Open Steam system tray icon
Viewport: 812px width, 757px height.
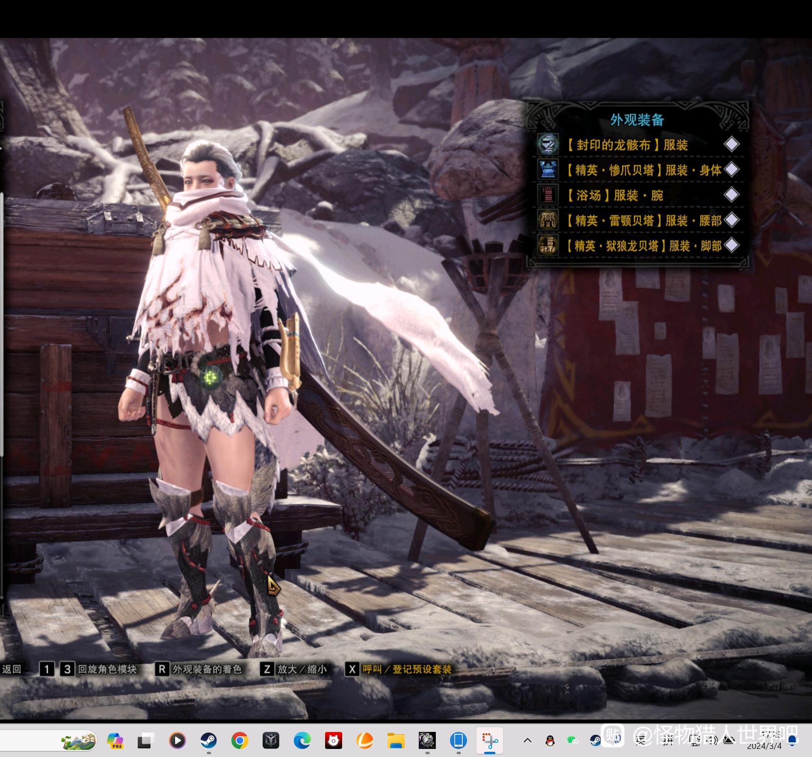coord(595,741)
